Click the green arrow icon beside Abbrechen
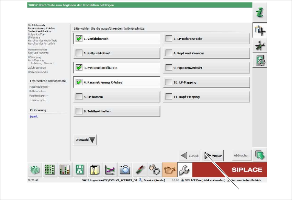The height and width of the screenshot is (200, 292). 260,155
